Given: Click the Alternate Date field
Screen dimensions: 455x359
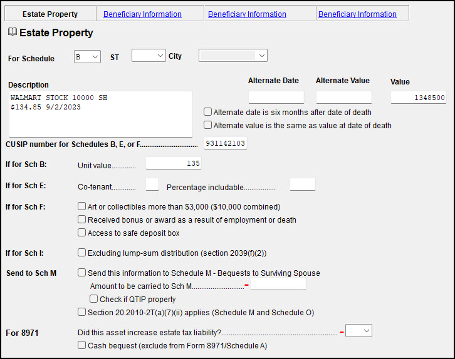Looking at the screenshot, I should (276, 98).
